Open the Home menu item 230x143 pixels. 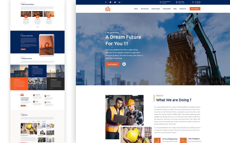[x=136, y=9]
